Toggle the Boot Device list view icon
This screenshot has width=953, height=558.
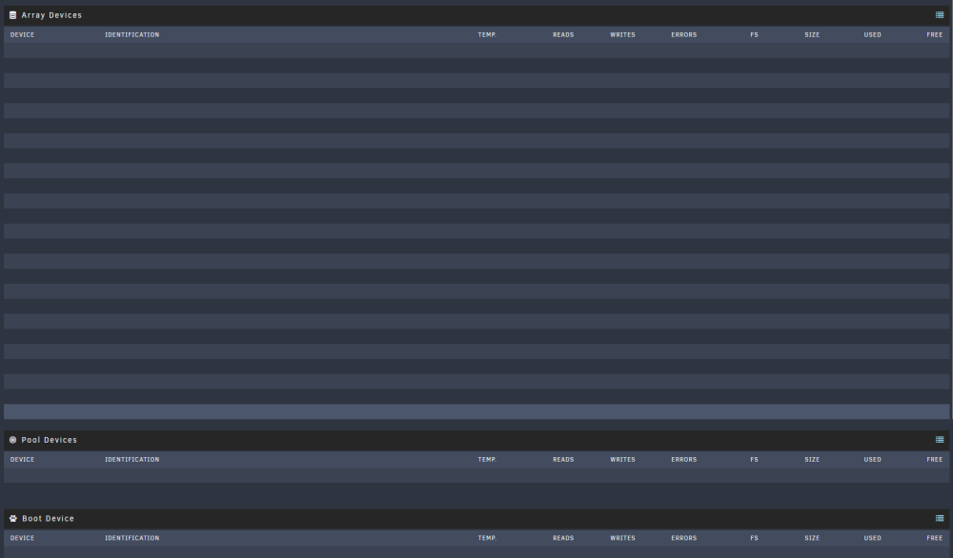tap(940, 519)
